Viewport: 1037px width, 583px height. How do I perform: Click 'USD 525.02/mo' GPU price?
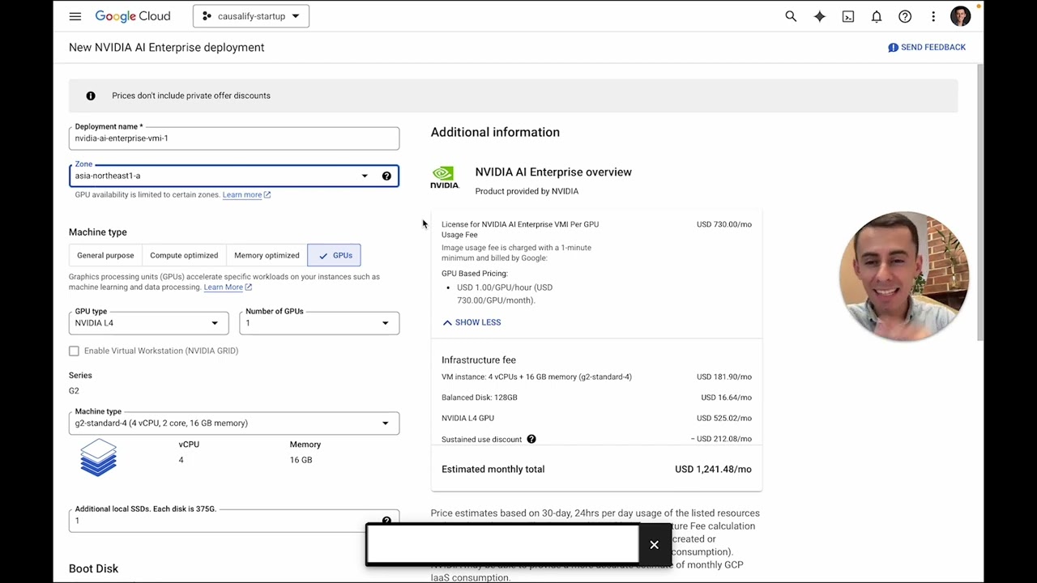point(724,418)
